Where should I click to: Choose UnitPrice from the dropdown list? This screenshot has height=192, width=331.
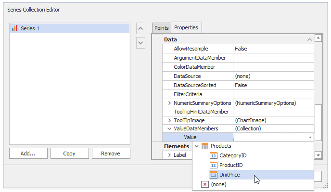[x=261, y=175]
